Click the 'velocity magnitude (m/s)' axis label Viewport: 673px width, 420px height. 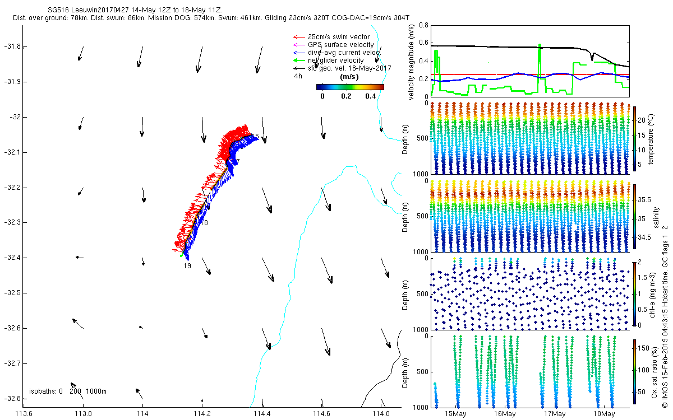coord(411,61)
